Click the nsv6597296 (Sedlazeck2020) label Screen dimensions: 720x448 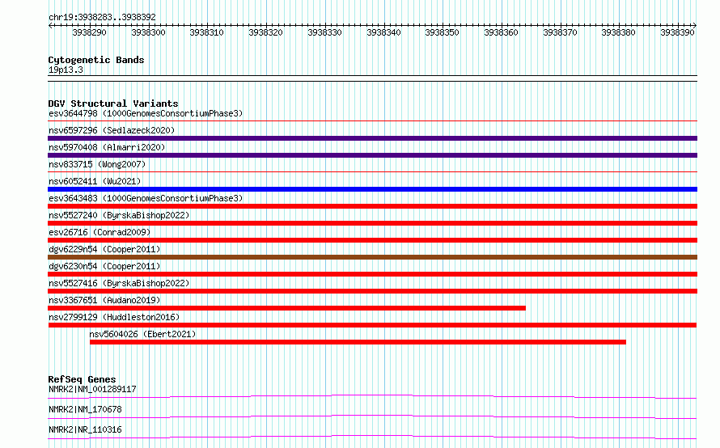(112, 130)
